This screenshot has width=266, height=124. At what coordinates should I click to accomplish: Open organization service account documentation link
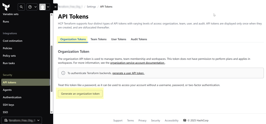[x=137, y=63]
